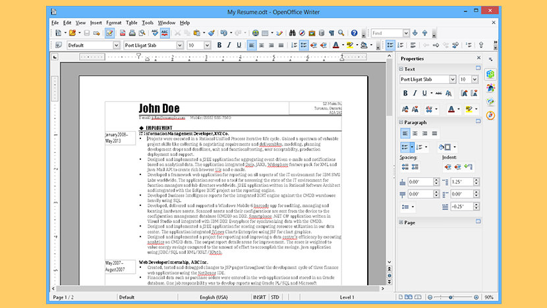Open the sidebar Port Lligat Slab font dropdown
Viewport: 547px width, 308px height.
point(453,80)
